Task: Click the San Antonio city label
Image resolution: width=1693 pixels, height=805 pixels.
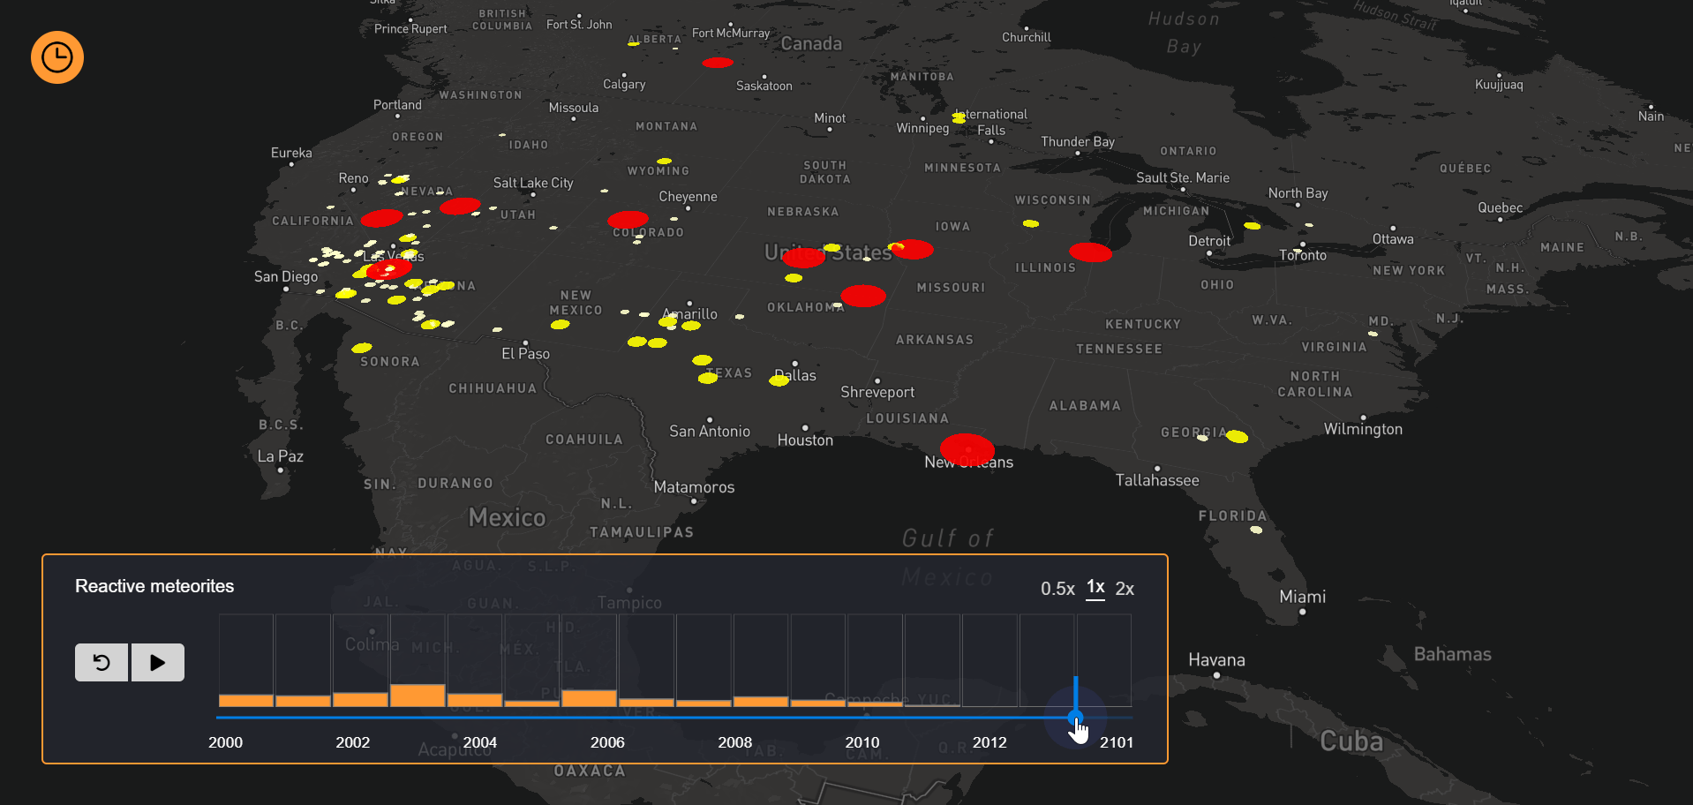Action: 710,431
